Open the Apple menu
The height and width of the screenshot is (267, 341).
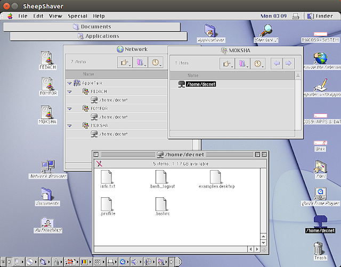point(10,16)
